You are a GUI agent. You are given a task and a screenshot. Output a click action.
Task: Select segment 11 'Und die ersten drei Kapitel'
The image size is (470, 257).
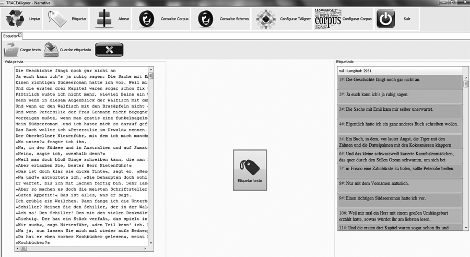(399, 227)
